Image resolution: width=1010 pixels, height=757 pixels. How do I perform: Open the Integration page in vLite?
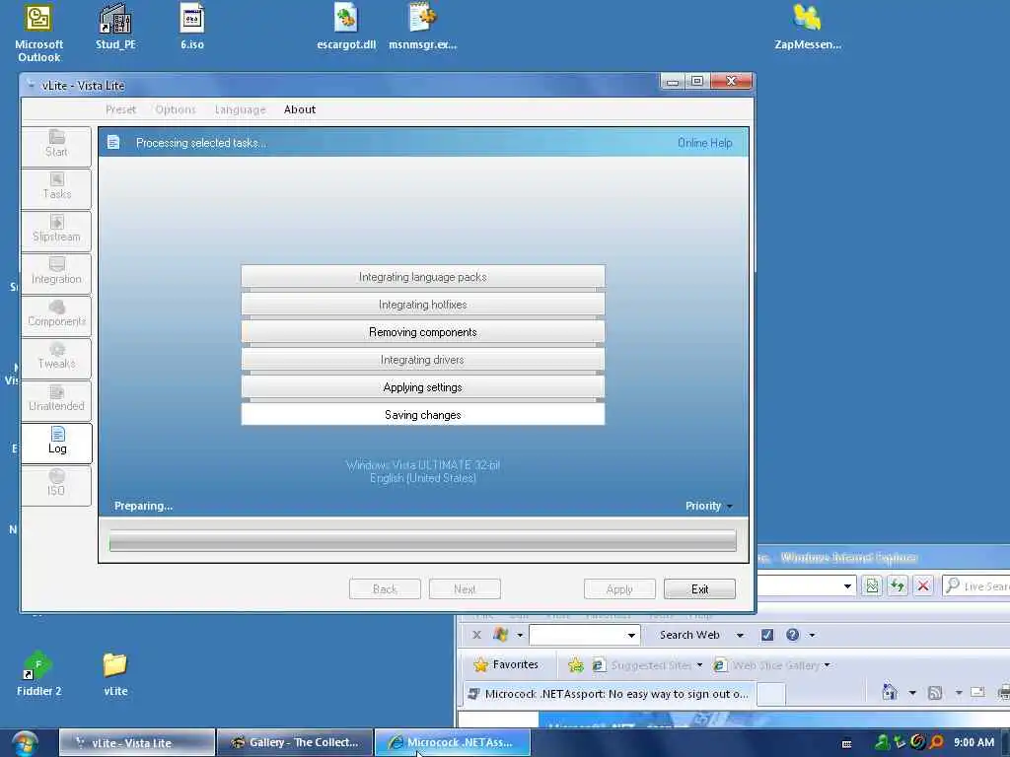tap(56, 273)
